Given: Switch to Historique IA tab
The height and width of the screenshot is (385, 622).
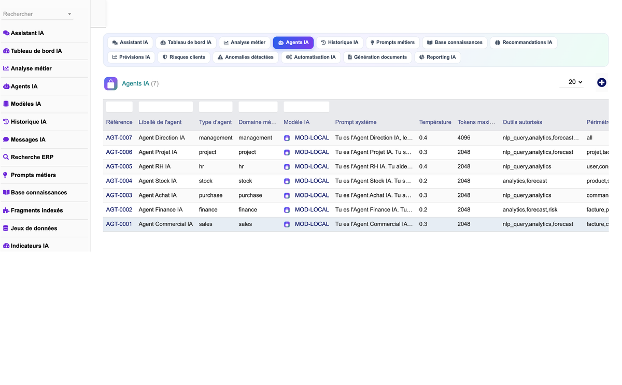Looking at the screenshot, I should (340, 42).
